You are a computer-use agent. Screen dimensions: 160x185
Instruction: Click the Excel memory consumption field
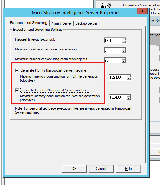(118, 97)
